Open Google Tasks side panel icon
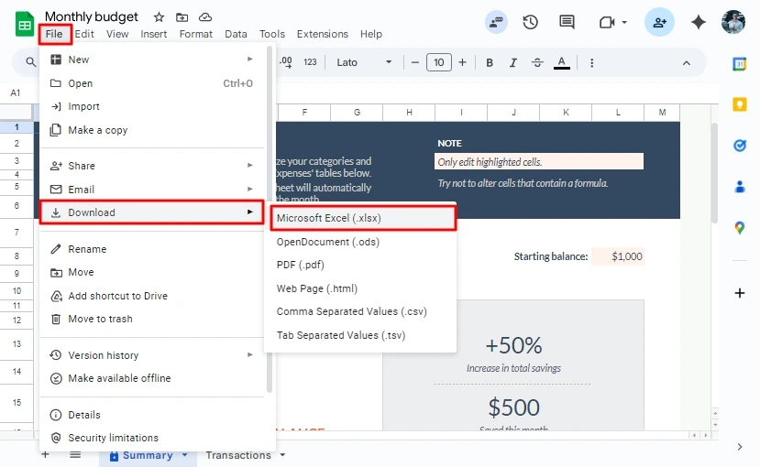760x467 pixels. coord(740,146)
